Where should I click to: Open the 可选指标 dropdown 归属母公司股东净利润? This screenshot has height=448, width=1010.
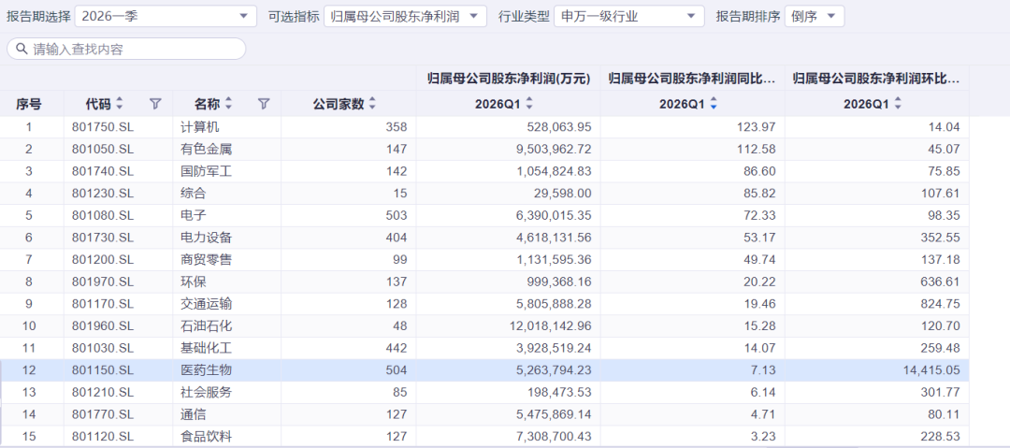pyautogui.click(x=405, y=17)
